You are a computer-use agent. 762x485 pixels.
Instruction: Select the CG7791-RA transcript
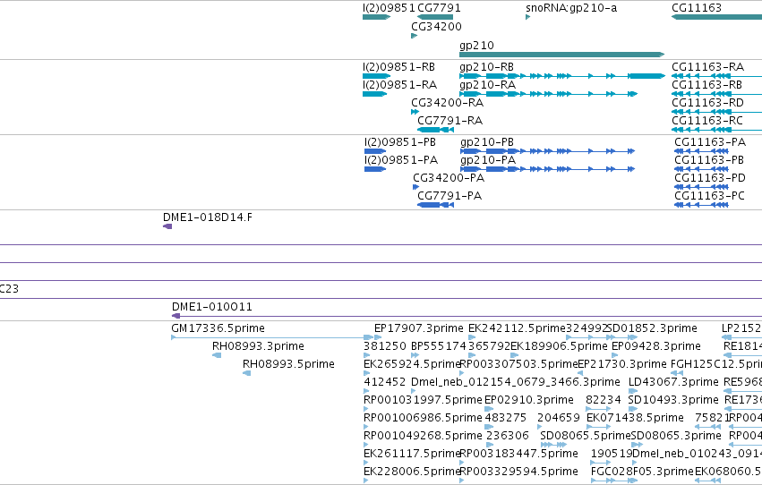(x=435, y=130)
